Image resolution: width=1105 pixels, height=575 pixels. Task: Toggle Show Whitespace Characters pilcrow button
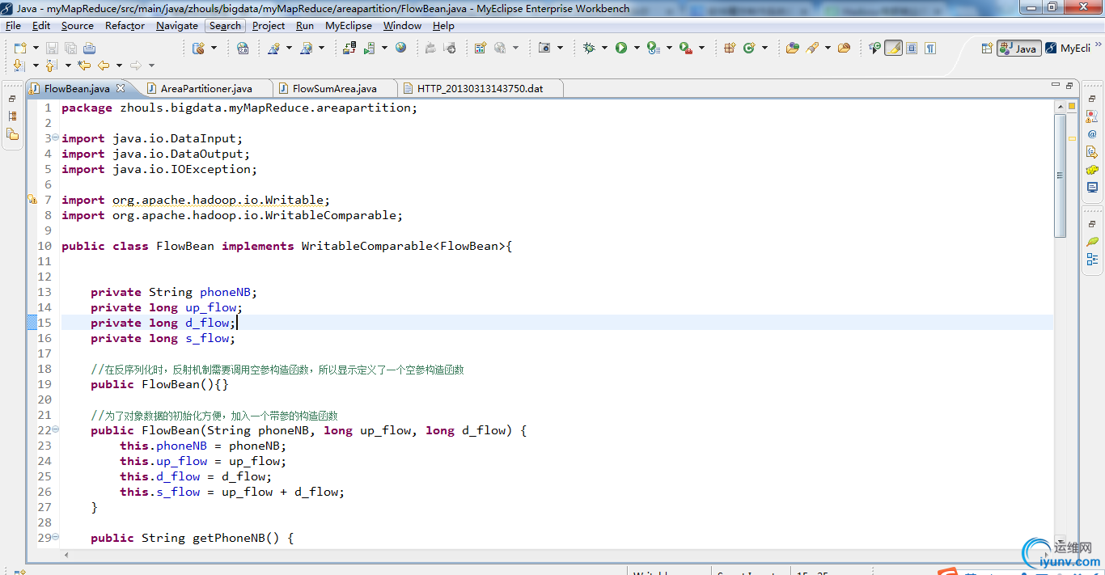[930, 49]
